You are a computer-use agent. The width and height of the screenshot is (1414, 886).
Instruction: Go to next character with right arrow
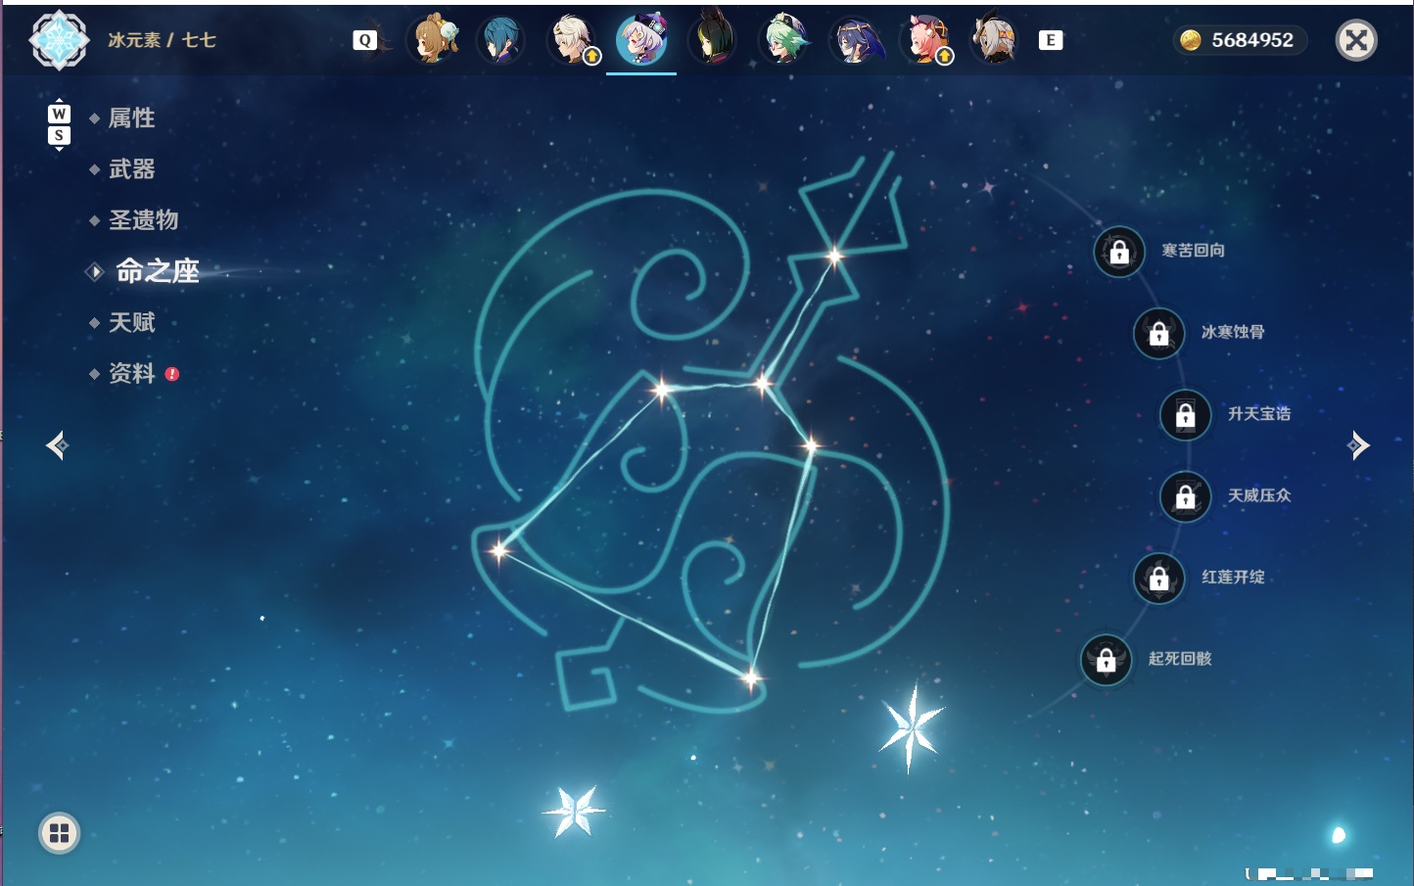[x=1358, y=445]
